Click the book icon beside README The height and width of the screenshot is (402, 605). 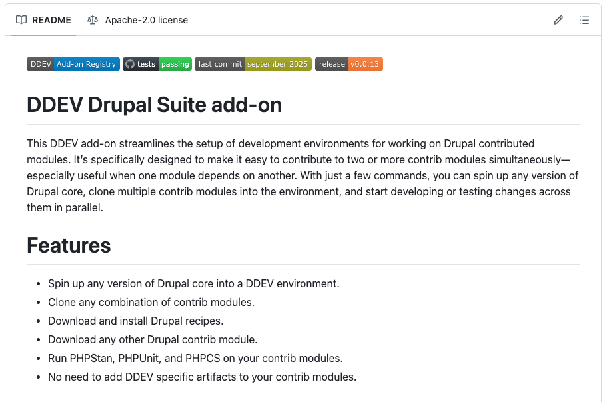(x=21, y=20)
